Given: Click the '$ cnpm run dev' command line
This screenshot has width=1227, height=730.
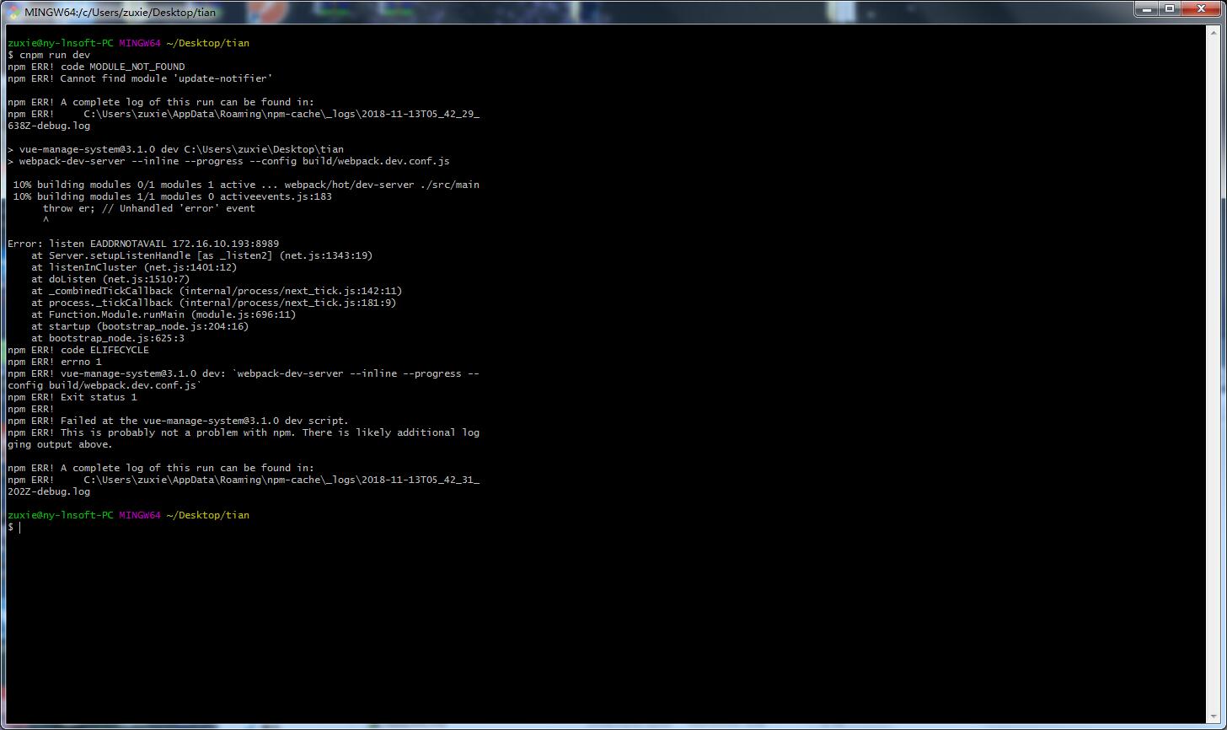Looking at the screenshot, I should point(49,55).
